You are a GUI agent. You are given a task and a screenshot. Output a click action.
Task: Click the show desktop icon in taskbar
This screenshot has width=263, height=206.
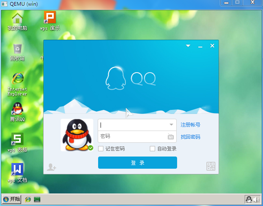[x=37, y=200]
